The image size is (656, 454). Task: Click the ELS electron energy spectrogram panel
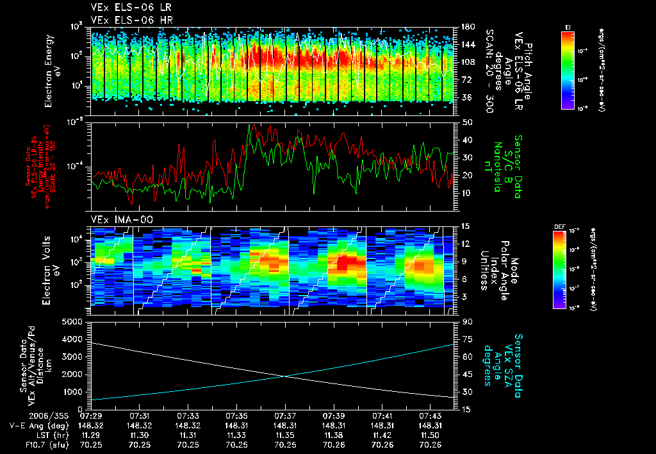tap(272, 71)
